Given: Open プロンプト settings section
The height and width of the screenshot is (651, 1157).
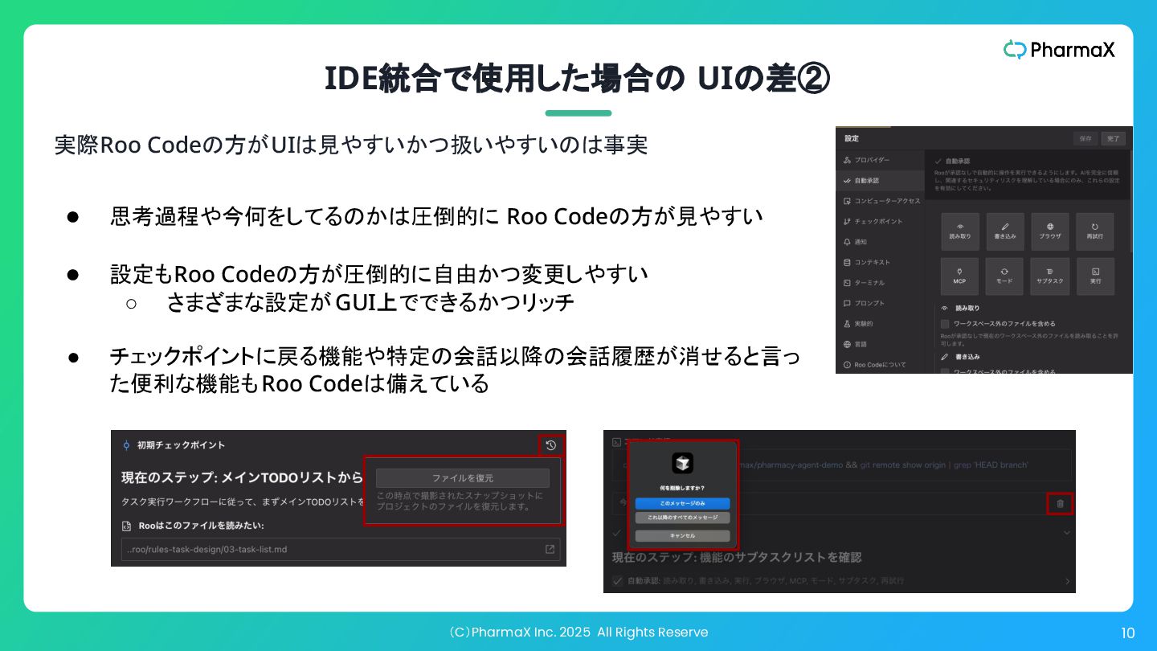Looking at the screenshot, I should click(880, 303).
